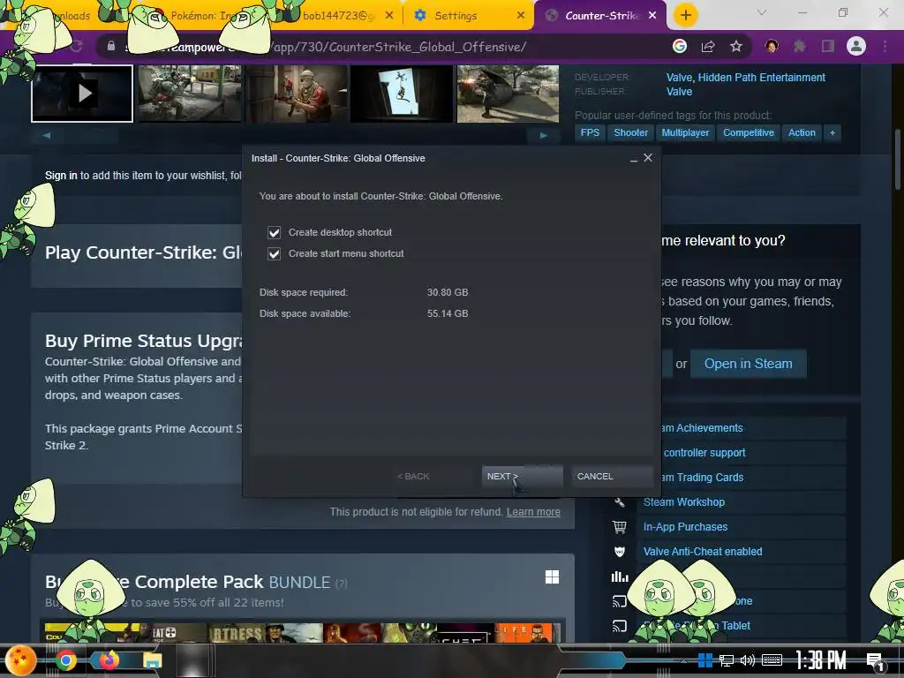Open Valve Anti-Cheat enabled link
This screenshot has width=904, height=678.
click(702, 552)
